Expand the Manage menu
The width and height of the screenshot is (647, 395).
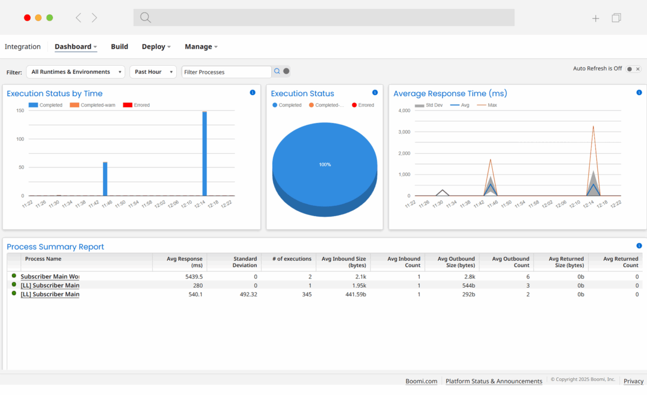(201, 47)
